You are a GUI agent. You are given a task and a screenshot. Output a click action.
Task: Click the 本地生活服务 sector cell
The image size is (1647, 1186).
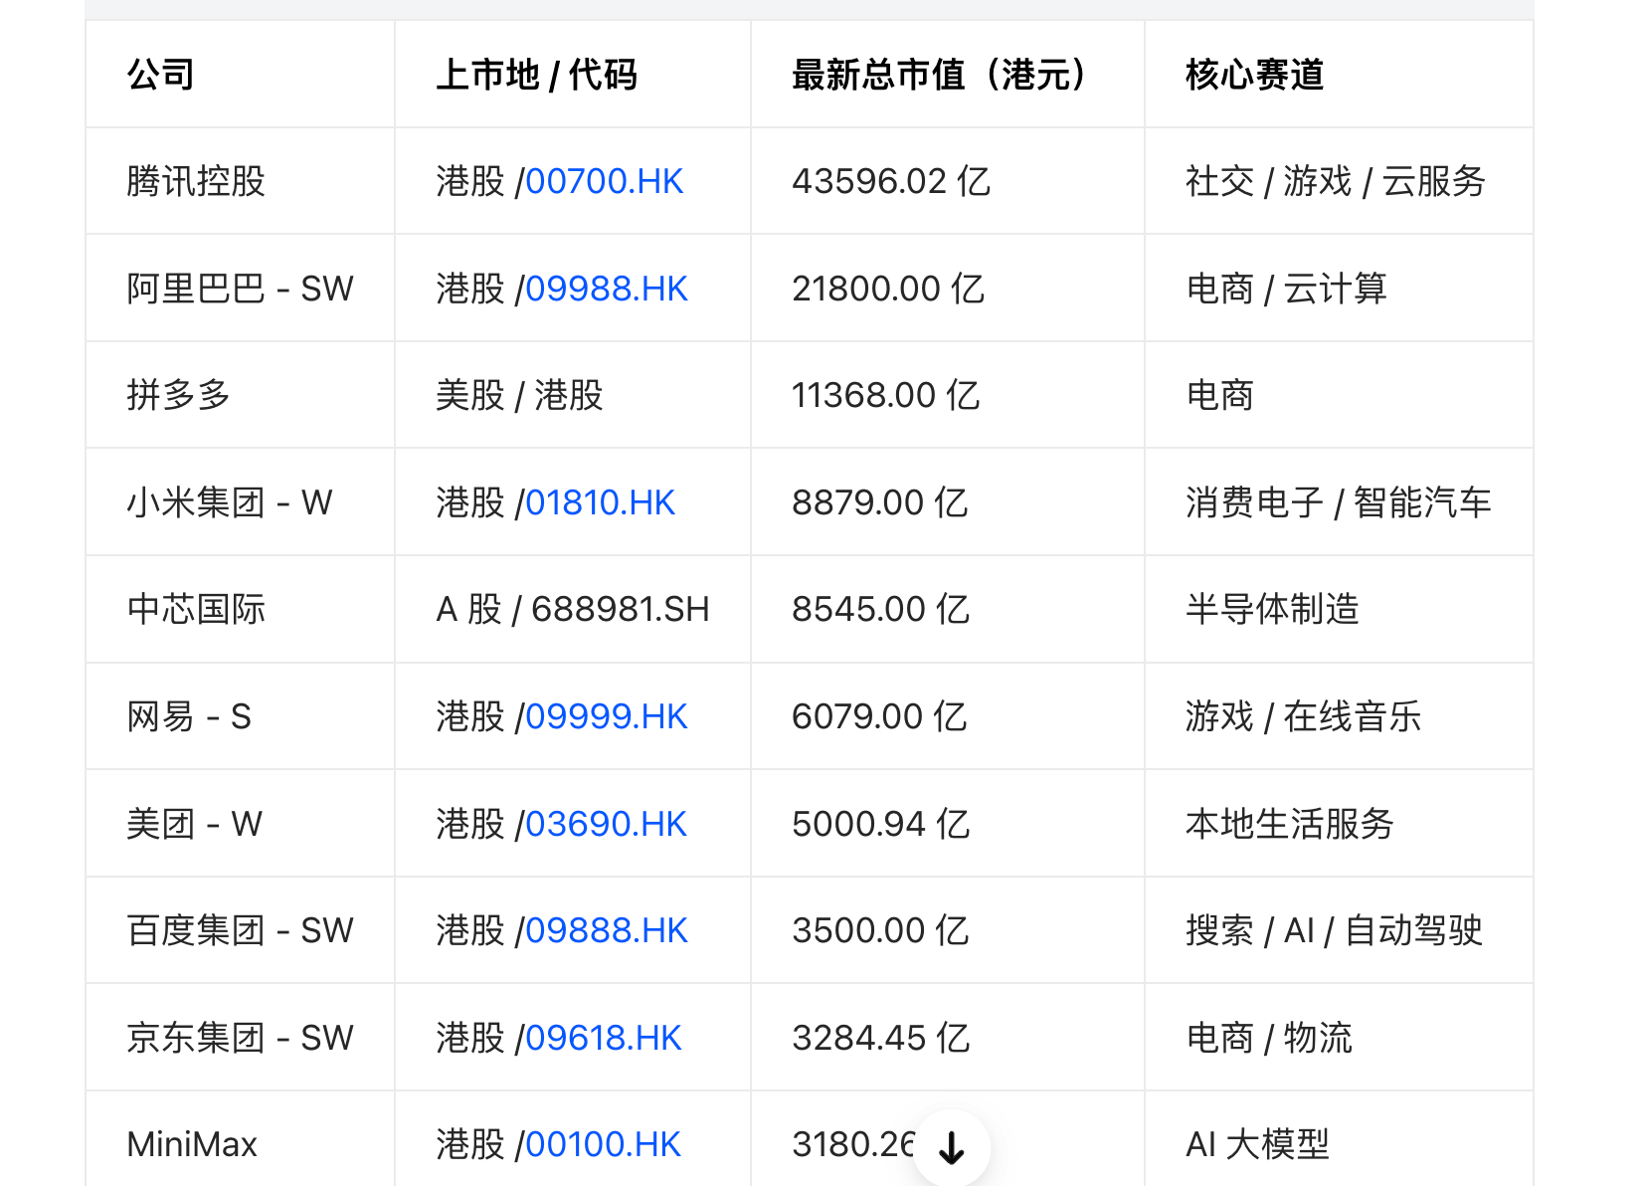(x=1339, y=824)
